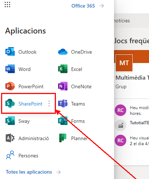149x179 pixels.
Task: Launch Teams via its icon
Action: tap(63, 103)
